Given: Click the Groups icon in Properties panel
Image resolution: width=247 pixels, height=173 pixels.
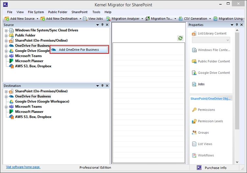Looking at the screenshot, I should [x=194, y=133].
